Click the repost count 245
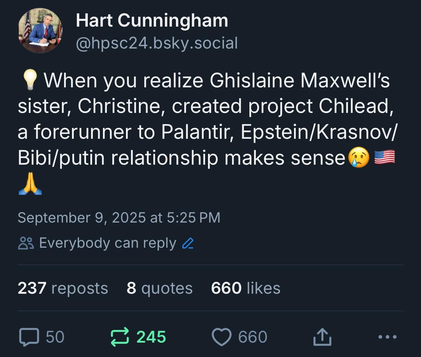The height and width of the screenshot is (357, 421). [151, 337]
